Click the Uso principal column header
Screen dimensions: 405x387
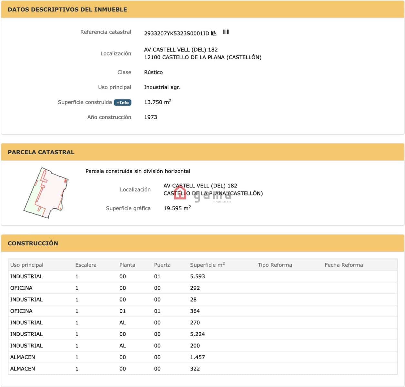(27, 265)
